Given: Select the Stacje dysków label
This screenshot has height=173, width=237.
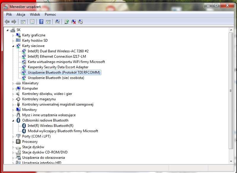Looking at the screenshot, I should tap(33, 147).
